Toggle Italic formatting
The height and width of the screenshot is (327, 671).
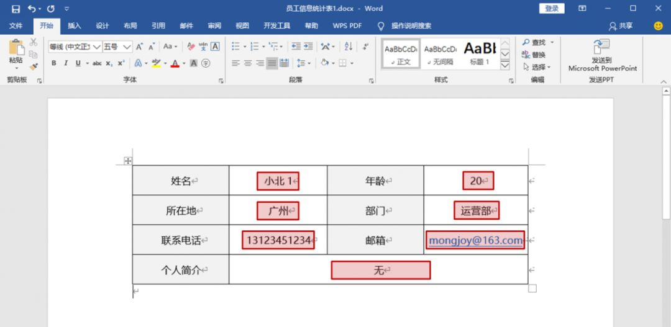click(x=66, y=63)
